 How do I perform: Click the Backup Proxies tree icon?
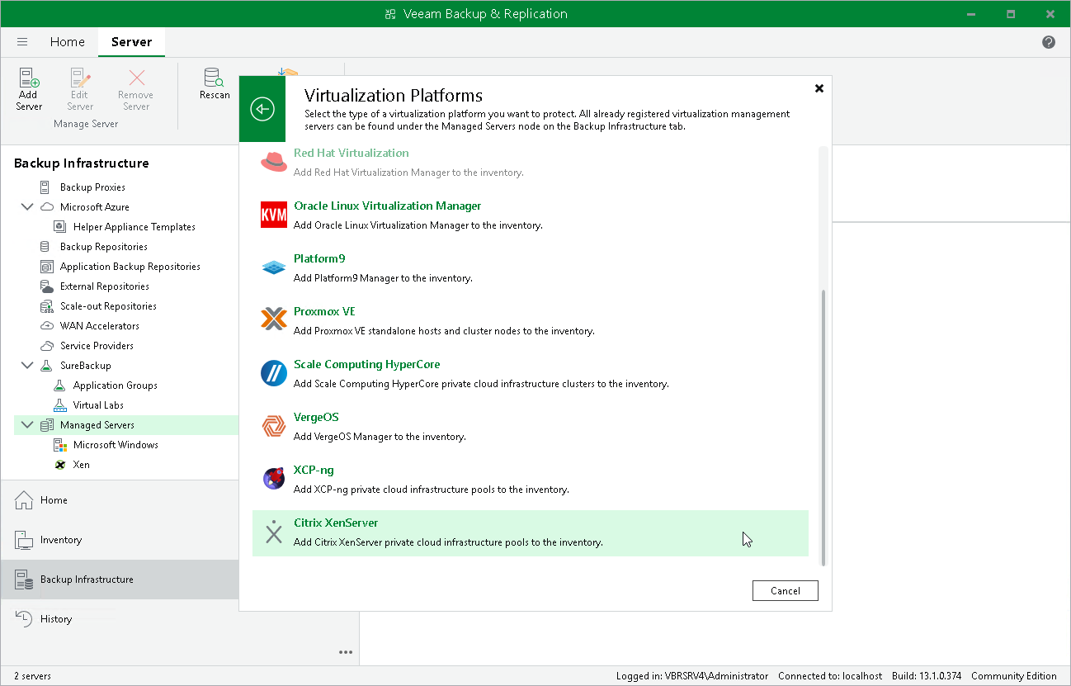[45, 187]
